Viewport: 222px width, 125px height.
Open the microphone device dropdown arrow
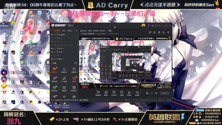tap(132, 93)
